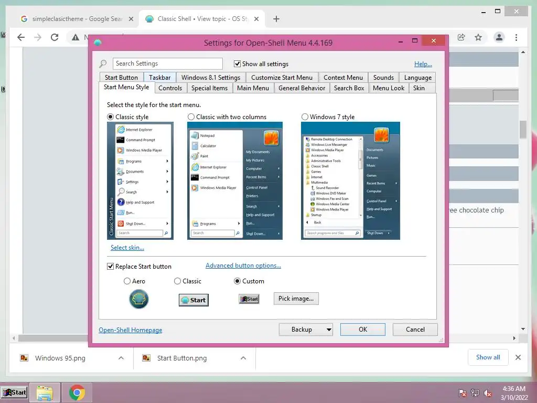Click Action Center flag tray icon

pyautogui.click(x=463, y=393)
